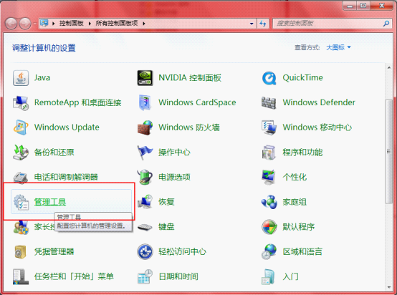Open Windows CardSpace icon
This screenshot has height=295, width=397.
click(x=145, y=103)
